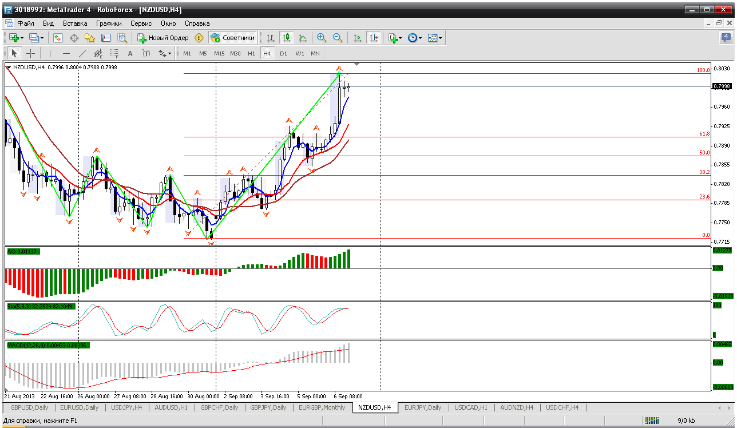Viewport: 737px width, 428px height.
Task: Set the timeframe to D1
Action: (x=283, y=53)
